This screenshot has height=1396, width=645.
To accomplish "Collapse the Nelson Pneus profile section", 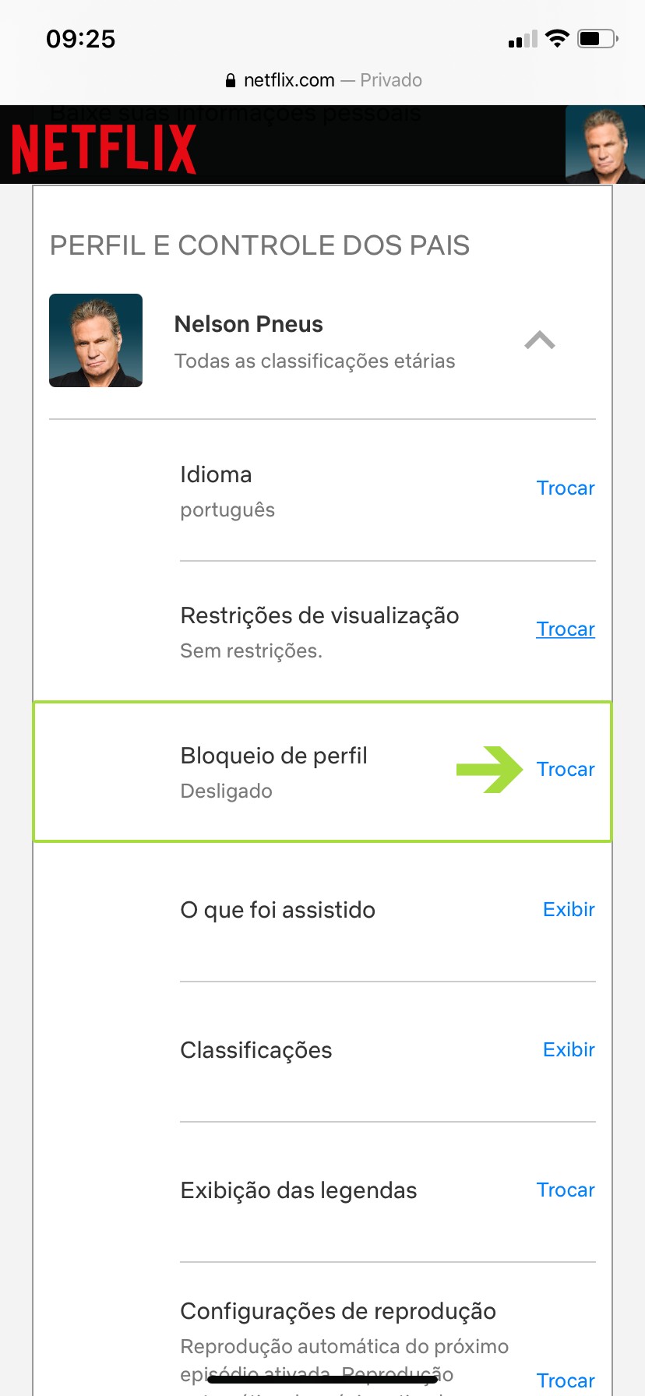I will (540, 340).
